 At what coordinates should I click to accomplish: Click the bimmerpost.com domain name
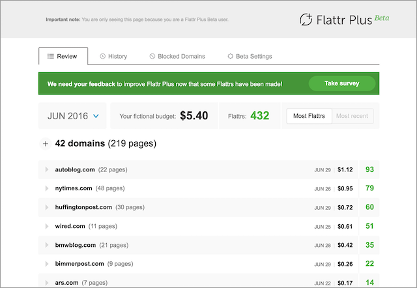[x=79, y=264]
